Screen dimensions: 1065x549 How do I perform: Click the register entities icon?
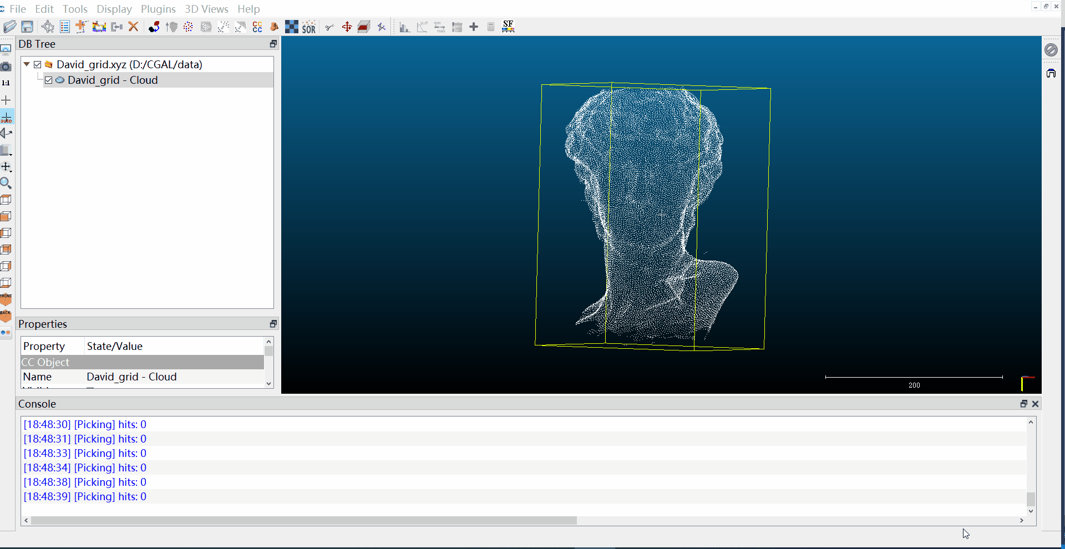tap(154, 27)
